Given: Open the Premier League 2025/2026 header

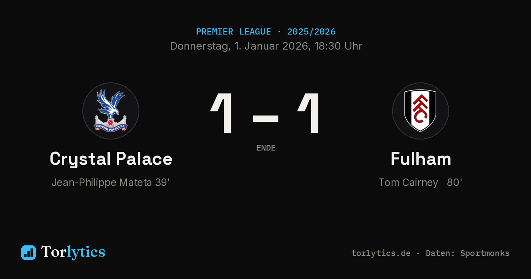Looking at the screenshot, I should (265, 32).
